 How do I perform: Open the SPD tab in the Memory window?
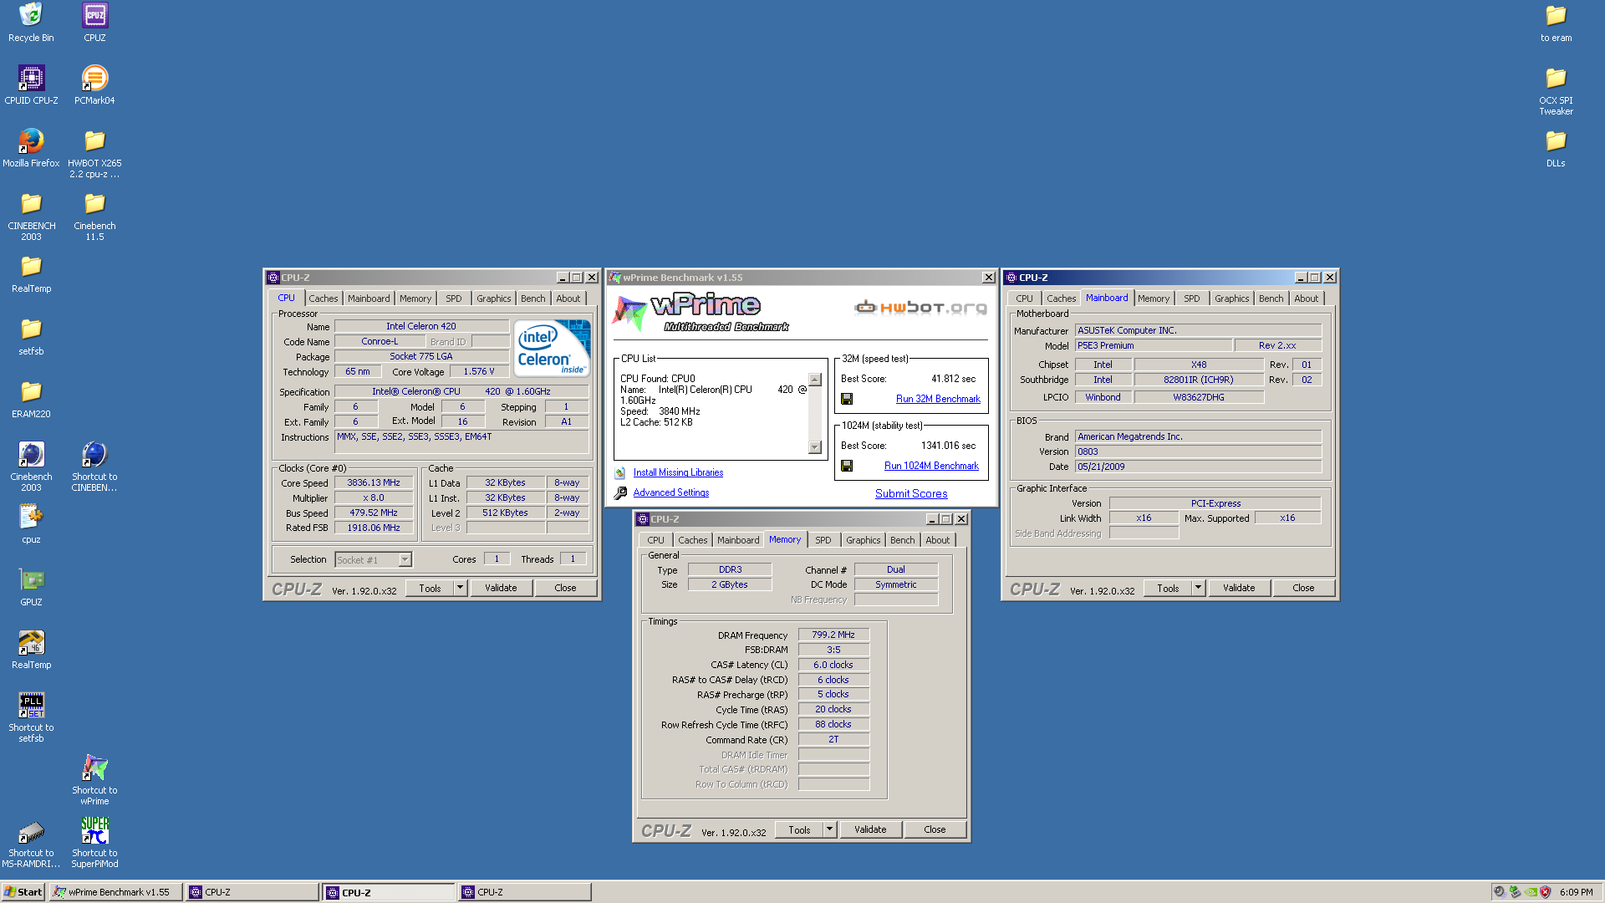(x=823, y=540)
